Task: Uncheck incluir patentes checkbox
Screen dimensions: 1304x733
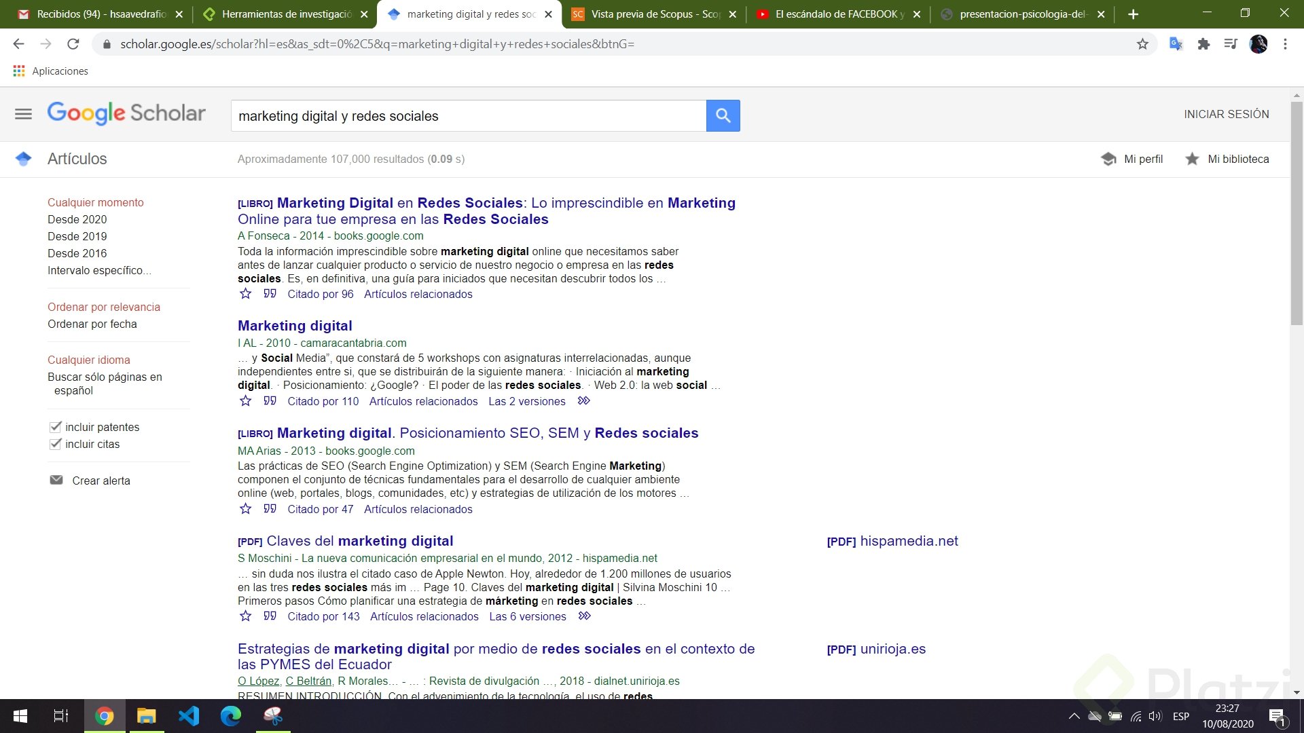Action: 56,427
